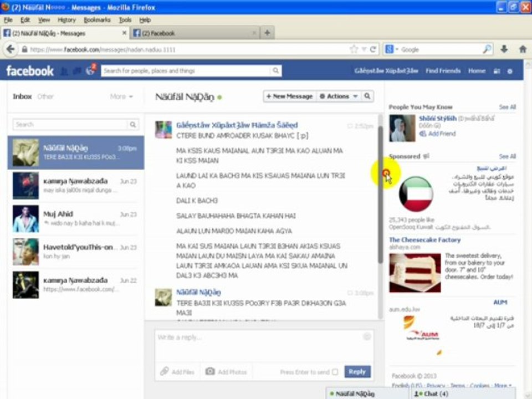
Task: Expand More footer links dropdown
Action: tap(503, 386)
